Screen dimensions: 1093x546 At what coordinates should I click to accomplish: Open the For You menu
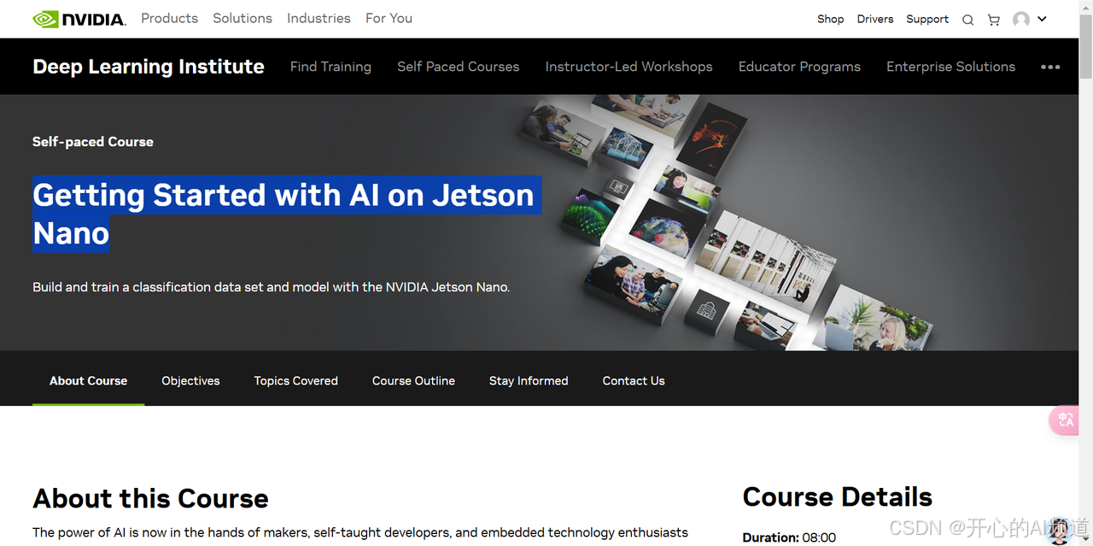coord(389,18)
